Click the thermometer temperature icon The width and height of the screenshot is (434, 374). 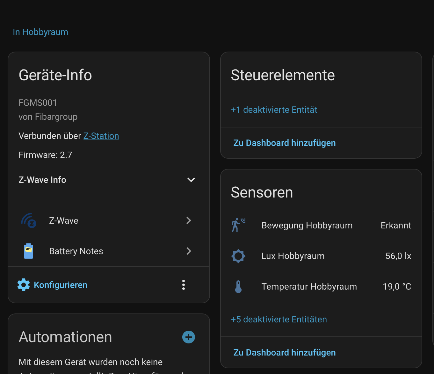point(238,286)
